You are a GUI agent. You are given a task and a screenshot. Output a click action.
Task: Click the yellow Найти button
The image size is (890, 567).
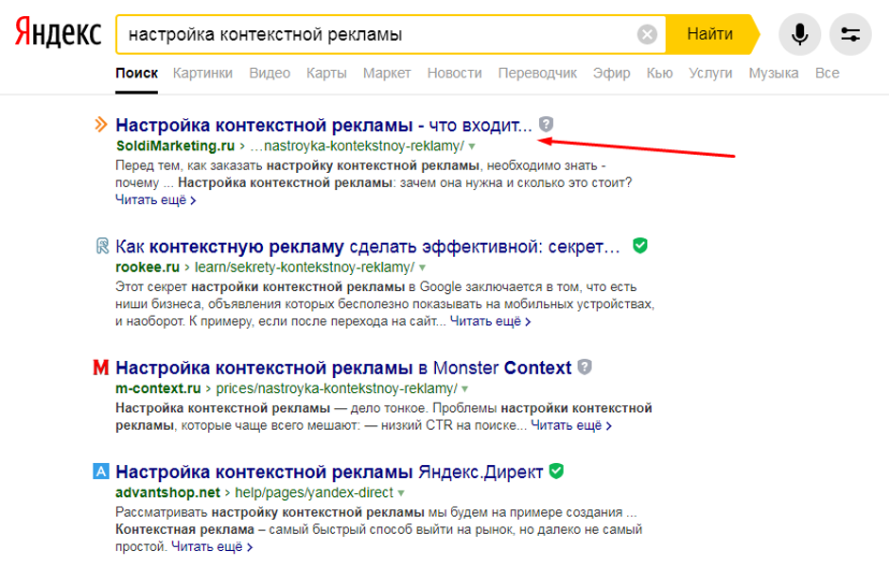tap(712, 35)
